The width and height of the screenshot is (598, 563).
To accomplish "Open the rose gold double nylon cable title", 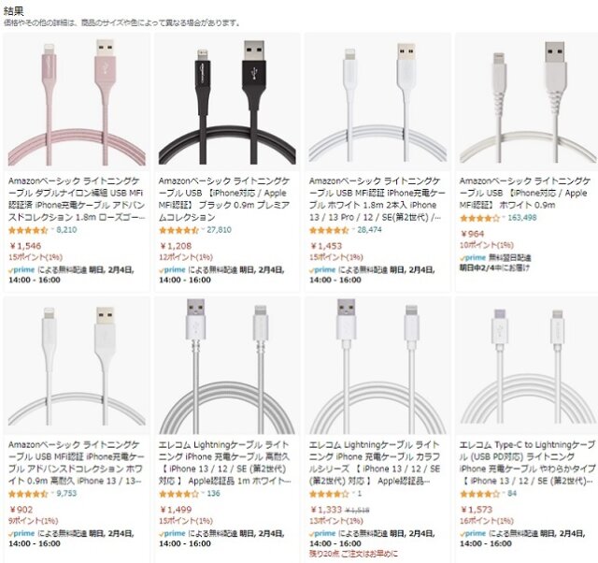I will (x=77, y=199).
